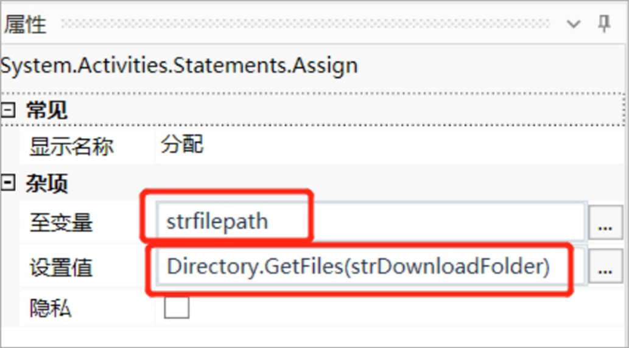Click the System.Activities.Statements.Assign type header
This screenshot has width=629, height=348.
click(x=179, y=65)
